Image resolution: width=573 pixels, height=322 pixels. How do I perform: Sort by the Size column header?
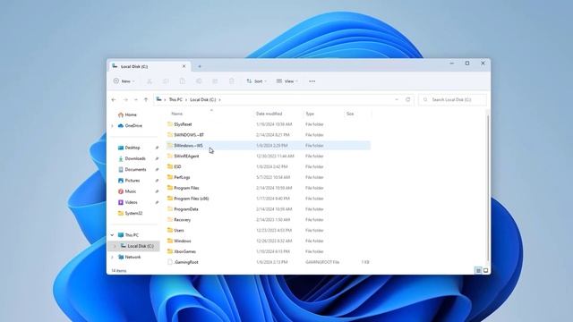(x=350, y=114)
